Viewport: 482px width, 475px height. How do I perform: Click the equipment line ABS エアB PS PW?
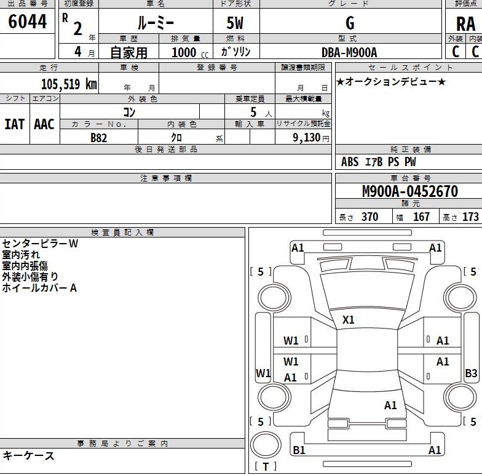[x=379, y=162]
